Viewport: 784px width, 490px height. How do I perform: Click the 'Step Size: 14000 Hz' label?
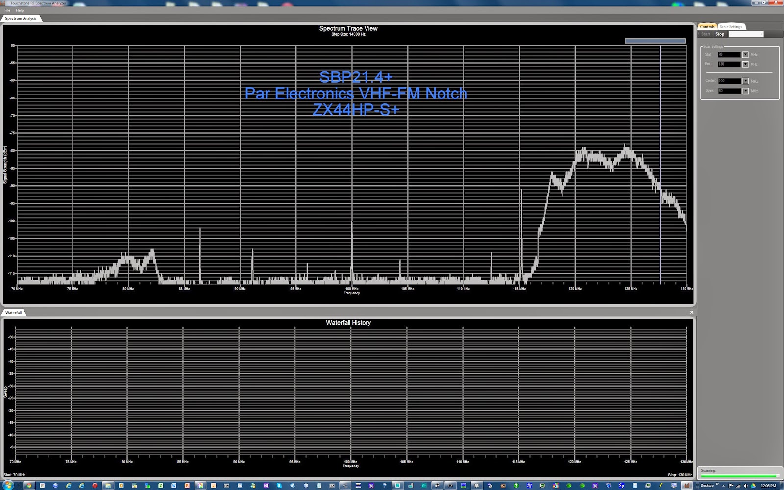(x=348, y=34)
